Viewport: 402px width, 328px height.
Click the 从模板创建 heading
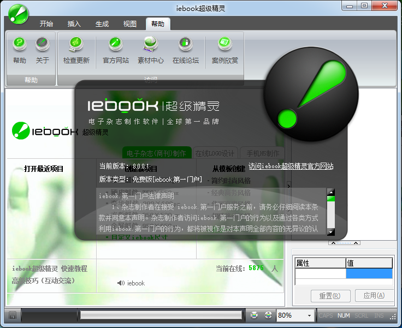(x=229, y=169)
